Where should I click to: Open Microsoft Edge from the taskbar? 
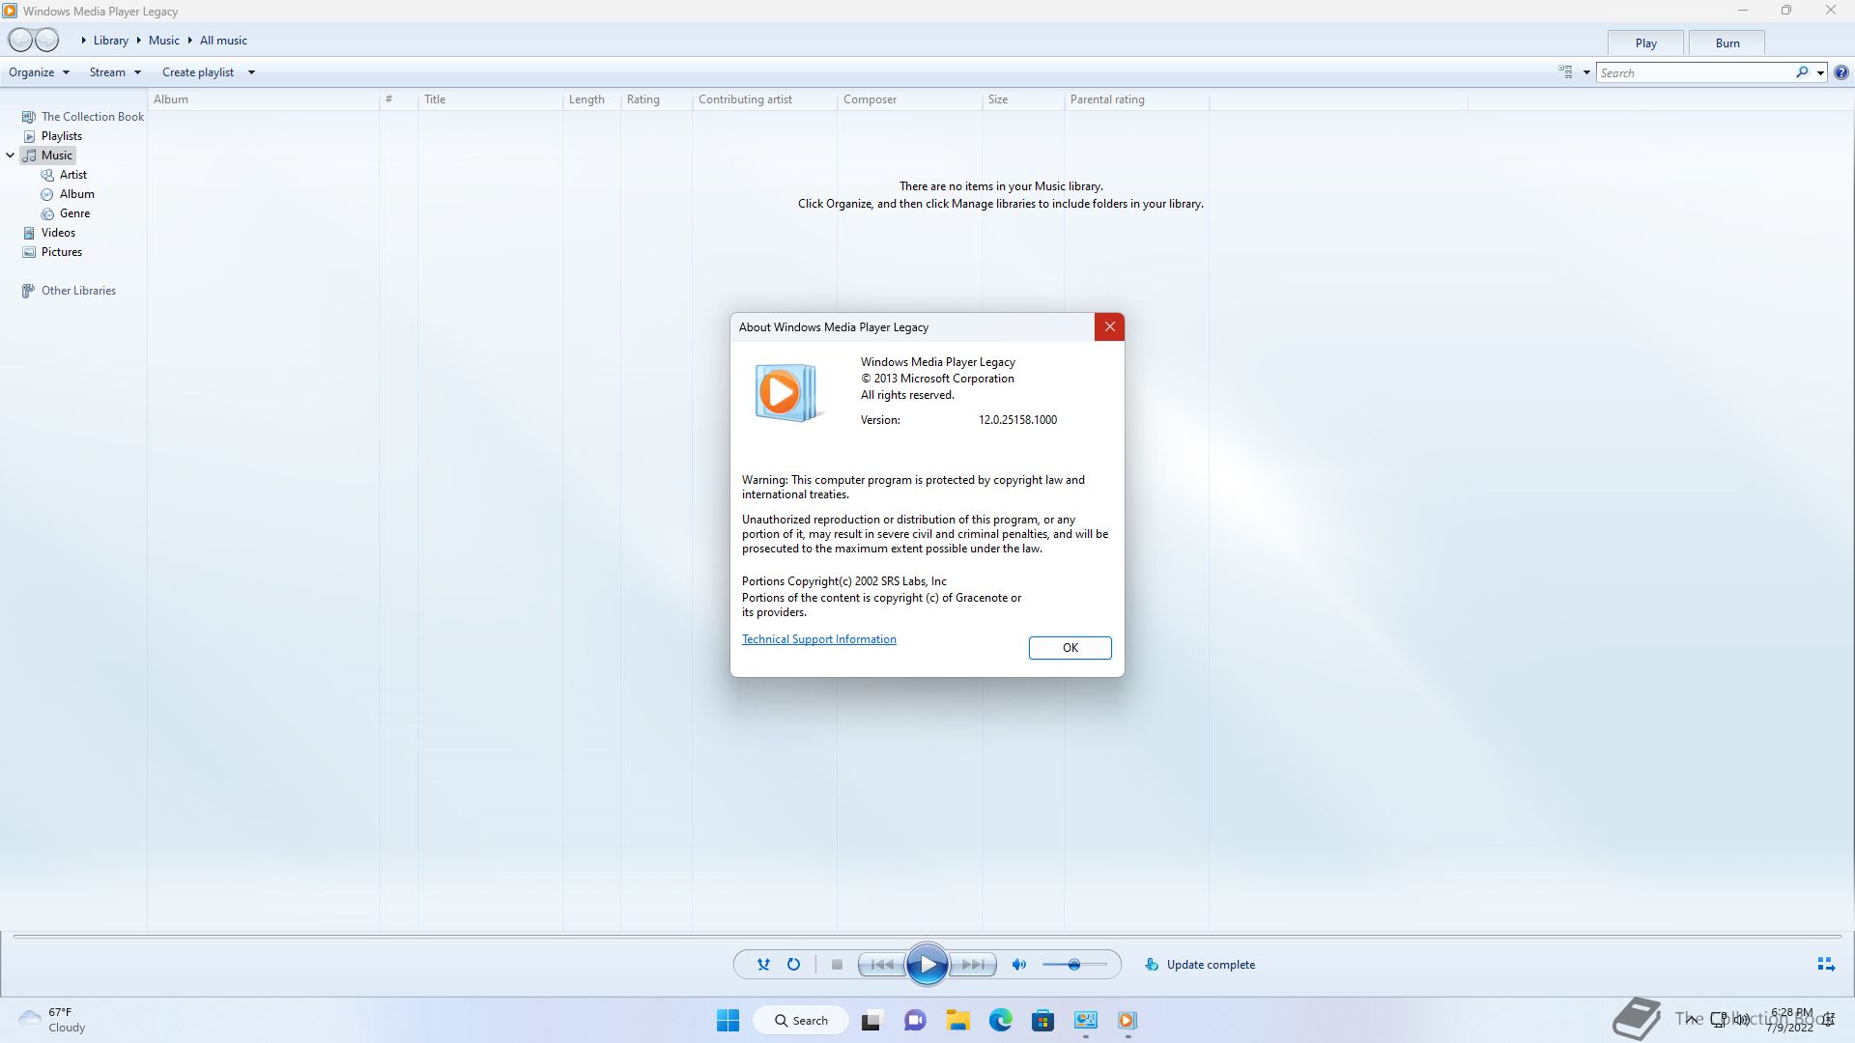(x=1000, y=1021)
